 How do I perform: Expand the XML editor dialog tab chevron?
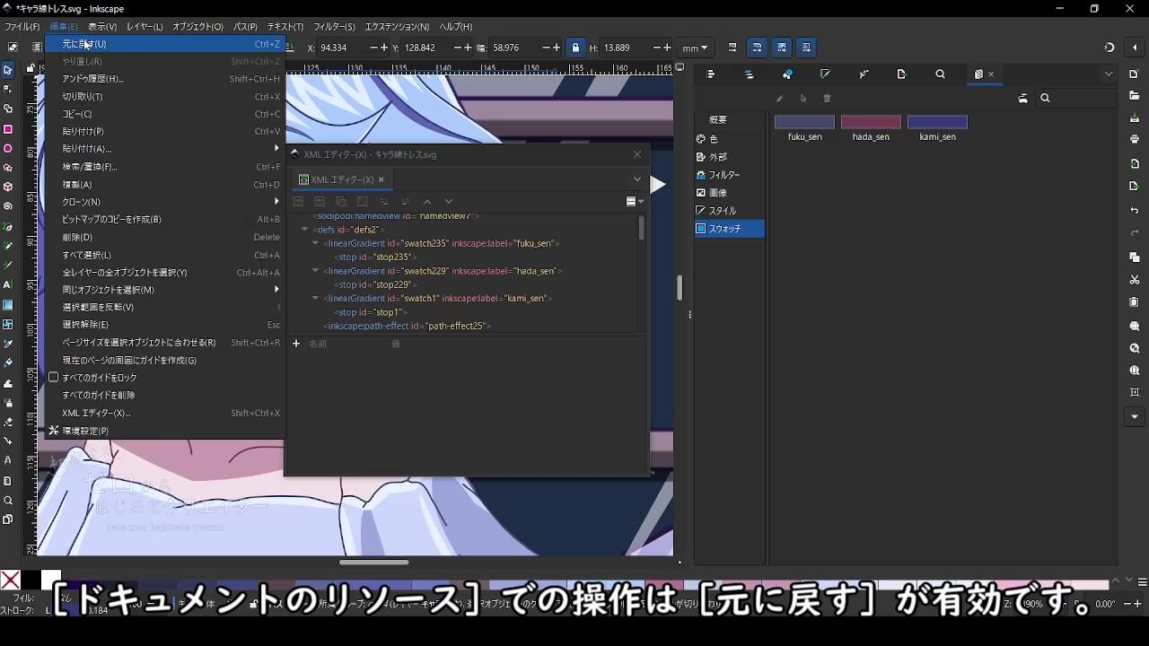point(637,179)
